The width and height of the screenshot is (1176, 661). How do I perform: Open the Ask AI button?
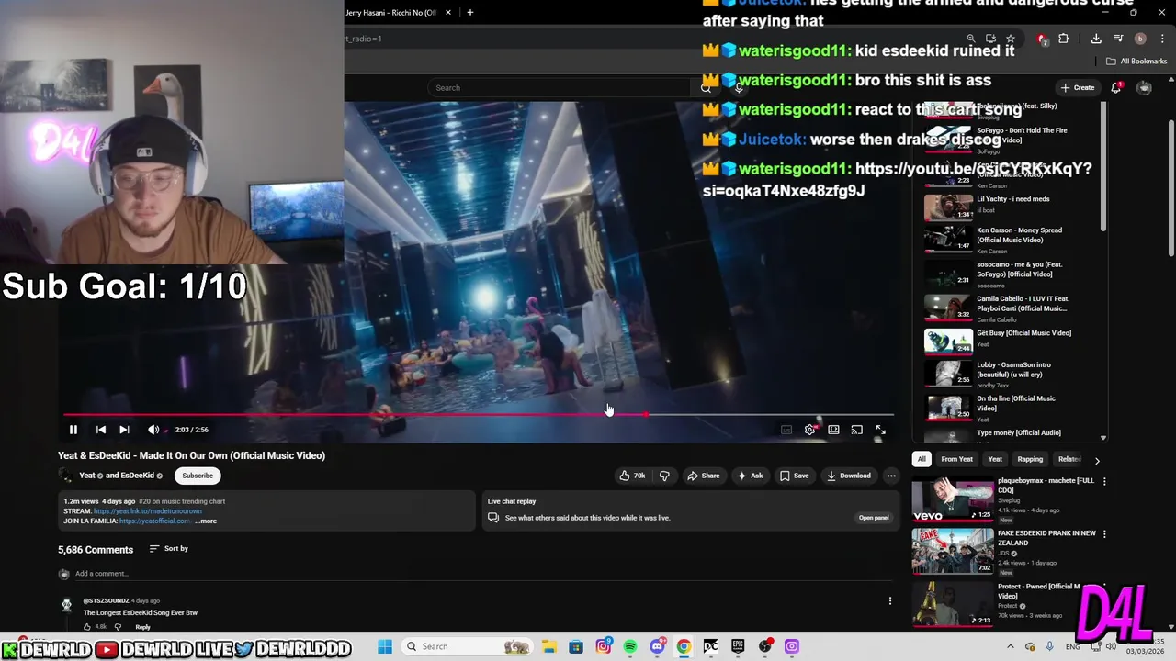(750, 476)
